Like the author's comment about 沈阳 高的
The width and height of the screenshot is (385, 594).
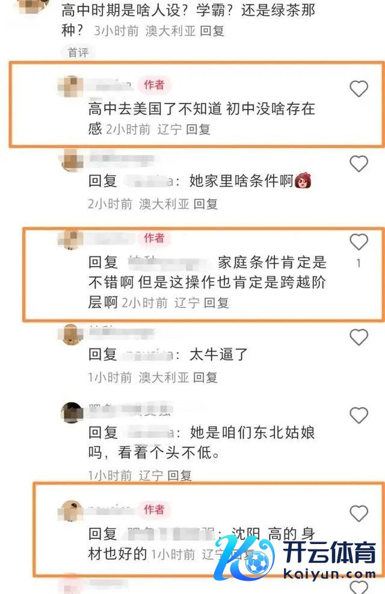(359, 514)
